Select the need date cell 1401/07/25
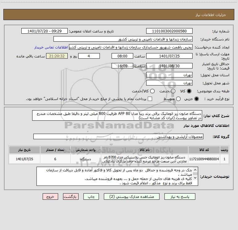 click(x=24, y=159)
